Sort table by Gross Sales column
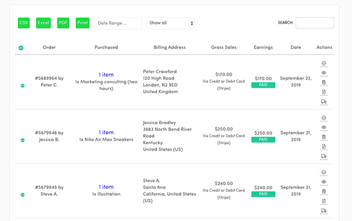The height and width of the screenshot is (221, 352). [x=224, y=47]
